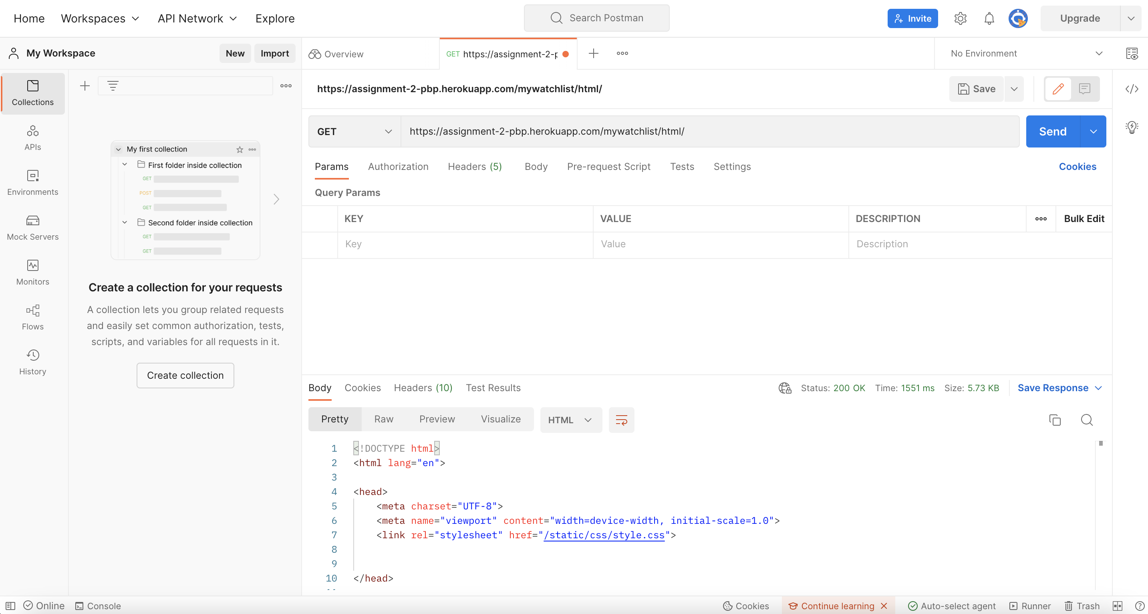
Task: Select the Environments sidebar icon
Action: pos(32,182)
